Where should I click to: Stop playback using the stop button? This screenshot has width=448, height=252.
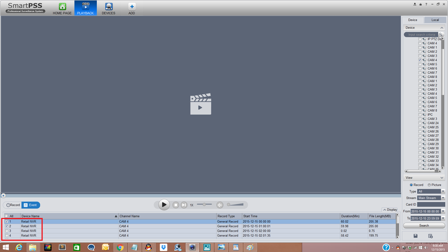click(x=176, y=205)
